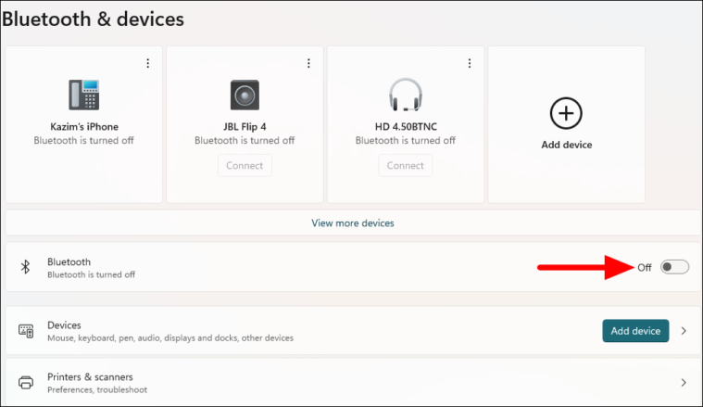Expand the Printers & scanners chevron

click(684, 382)
